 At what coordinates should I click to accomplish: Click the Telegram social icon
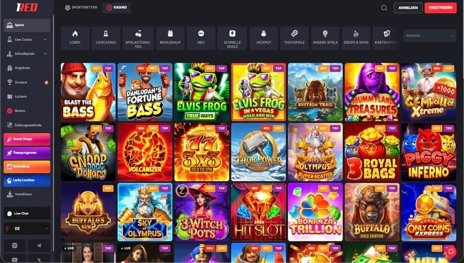39,245
